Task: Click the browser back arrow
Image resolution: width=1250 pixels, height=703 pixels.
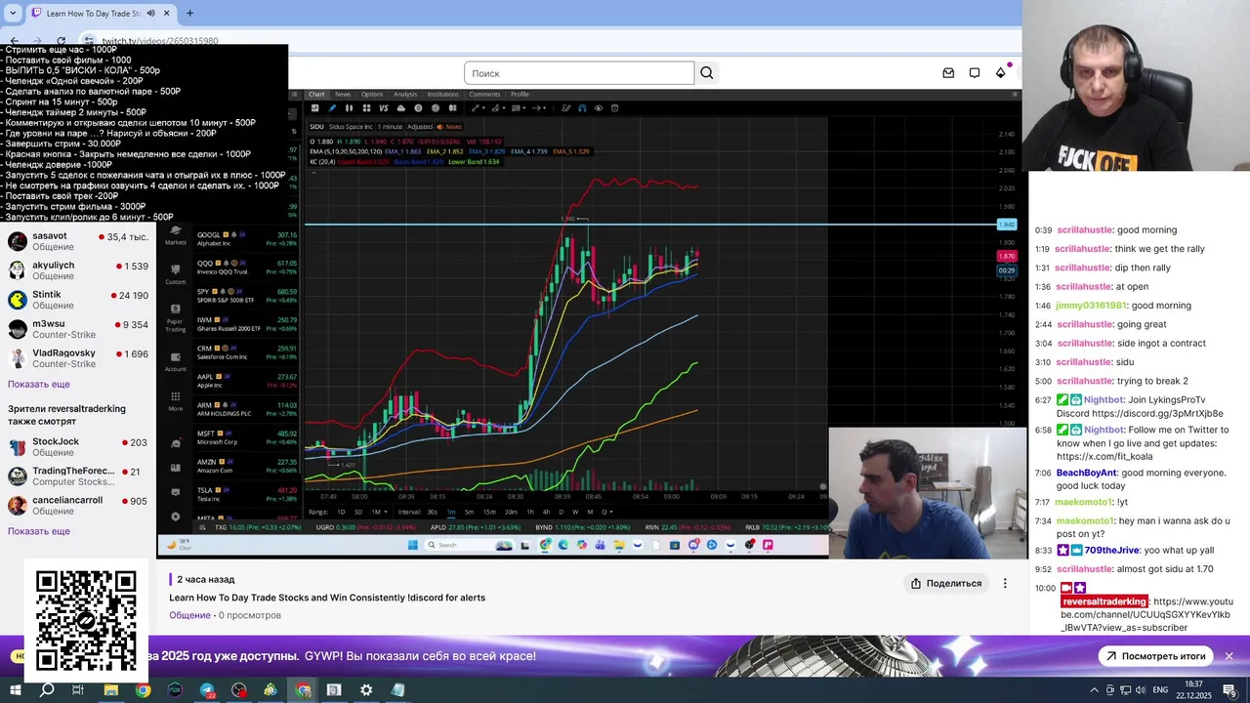Action: [x=14, y=41]
